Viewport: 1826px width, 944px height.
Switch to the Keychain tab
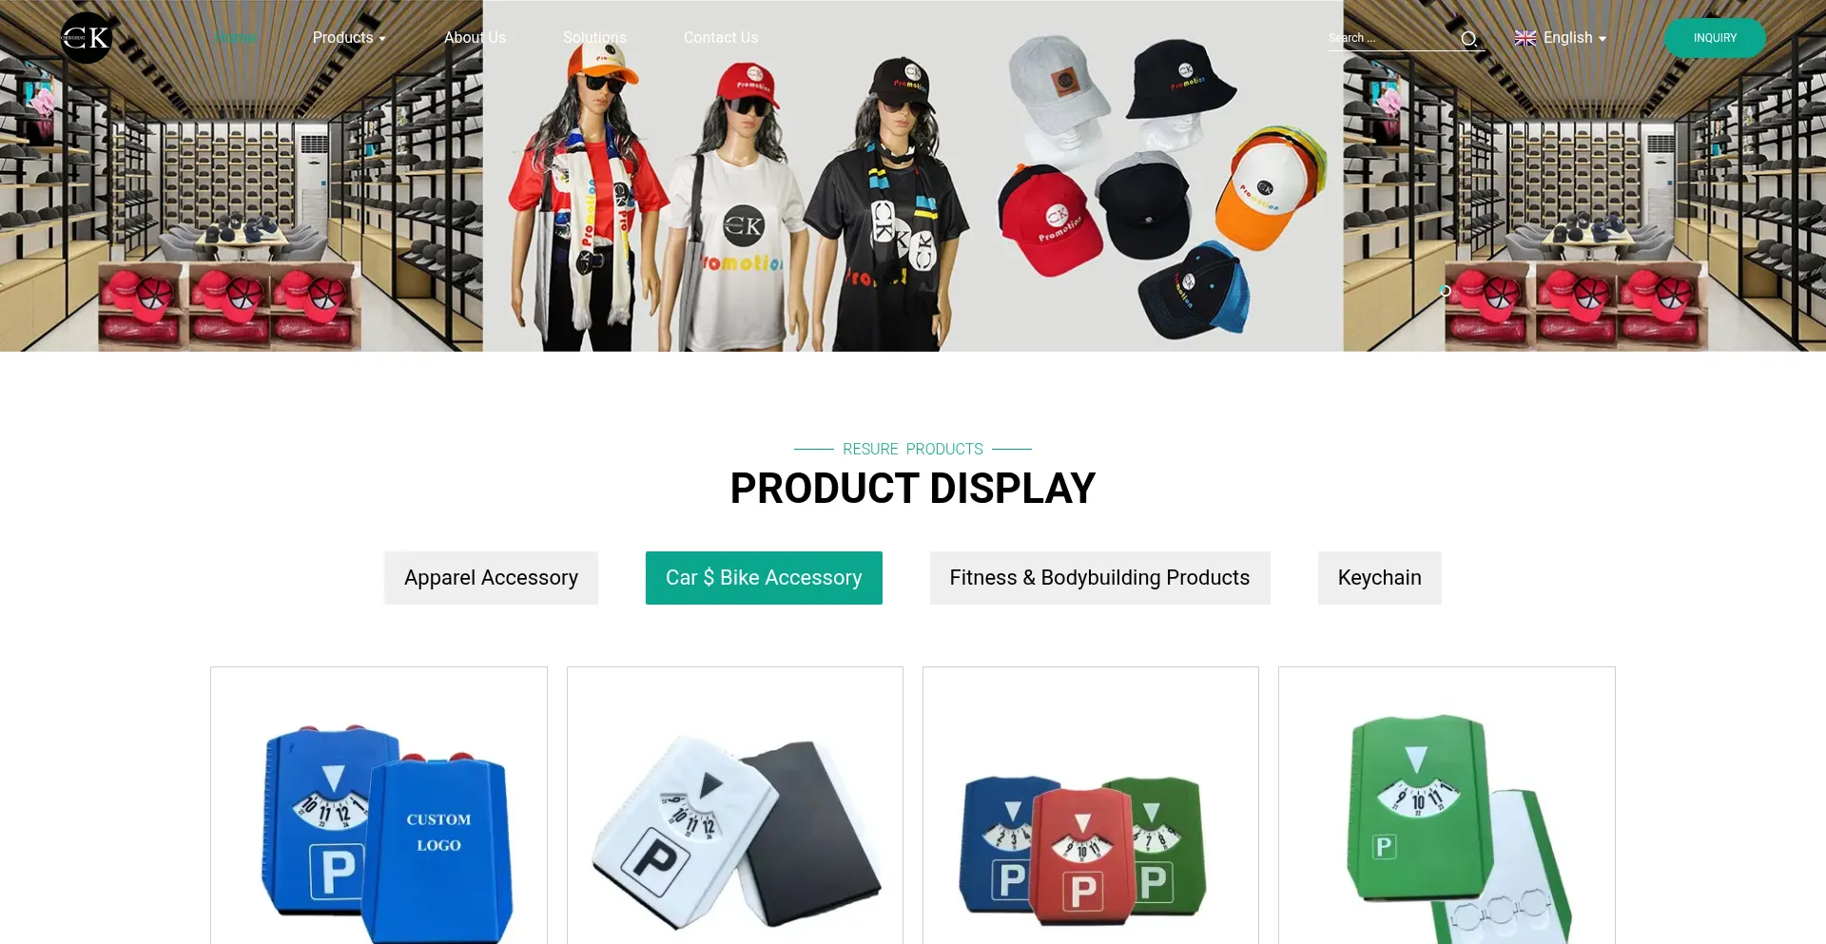(x=1379, y=578)
